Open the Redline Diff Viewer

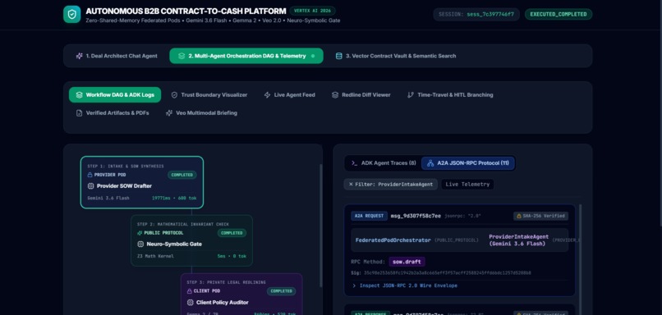[x=361, y=95]
